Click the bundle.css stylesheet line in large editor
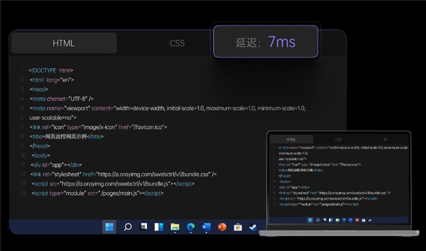This screenshot has width=426, height=251. pyautogui.click(x=124, y=175)
